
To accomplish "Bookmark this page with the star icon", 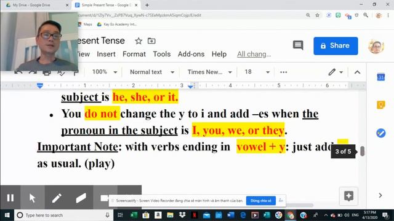I will [x=318, y=15].
